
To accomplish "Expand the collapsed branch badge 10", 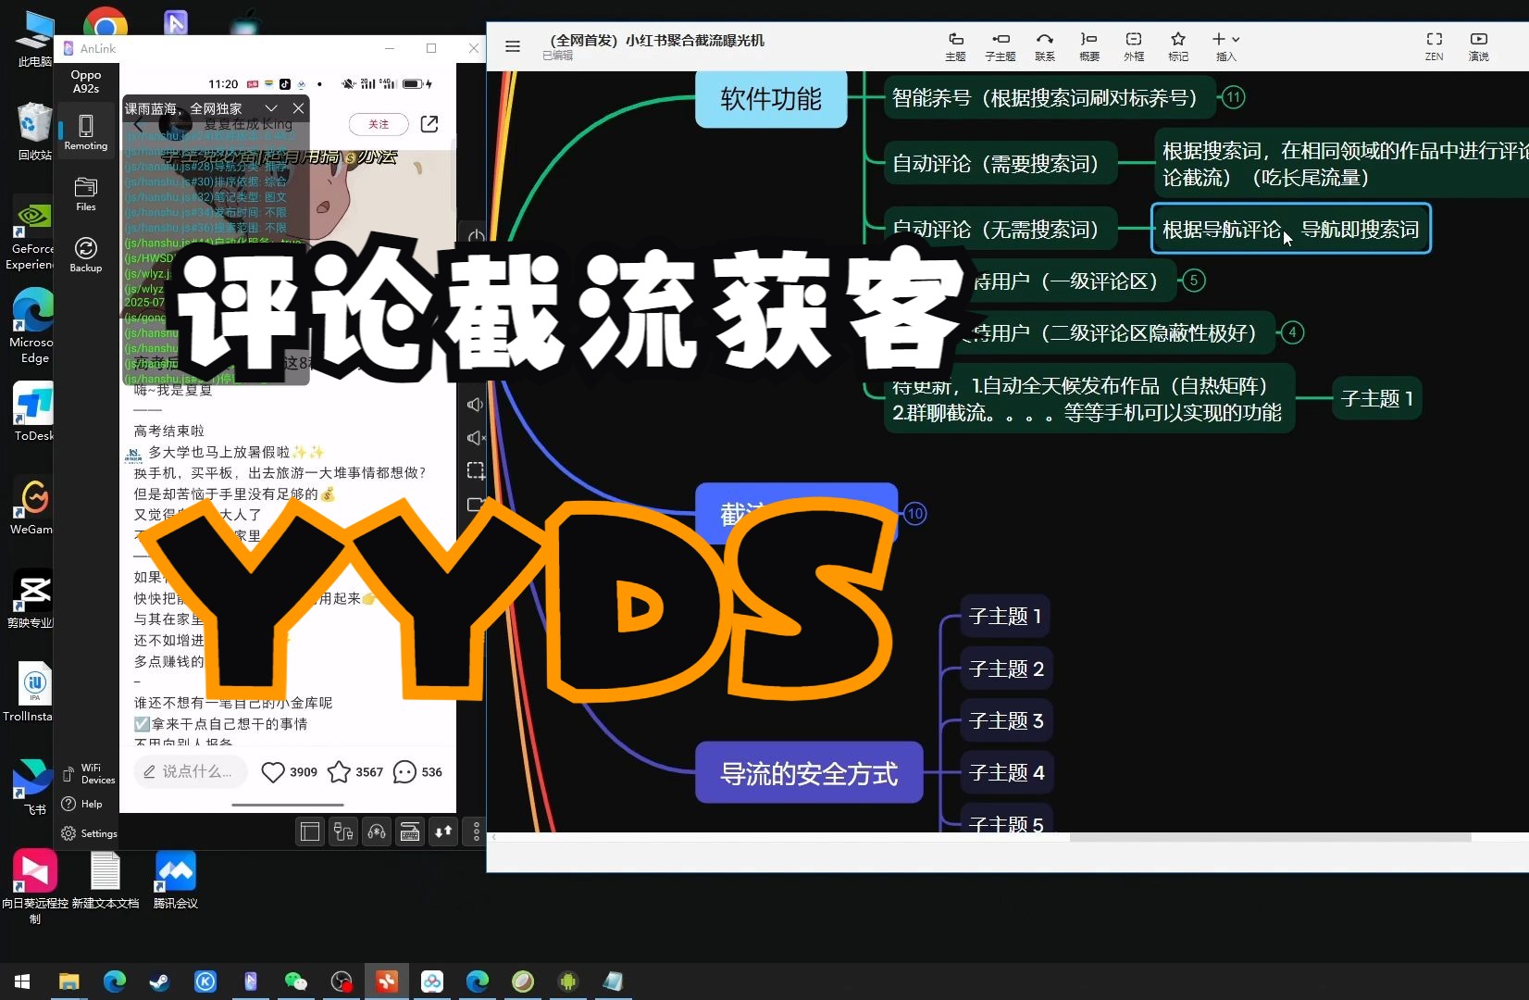I will click(x=915, y=513).
